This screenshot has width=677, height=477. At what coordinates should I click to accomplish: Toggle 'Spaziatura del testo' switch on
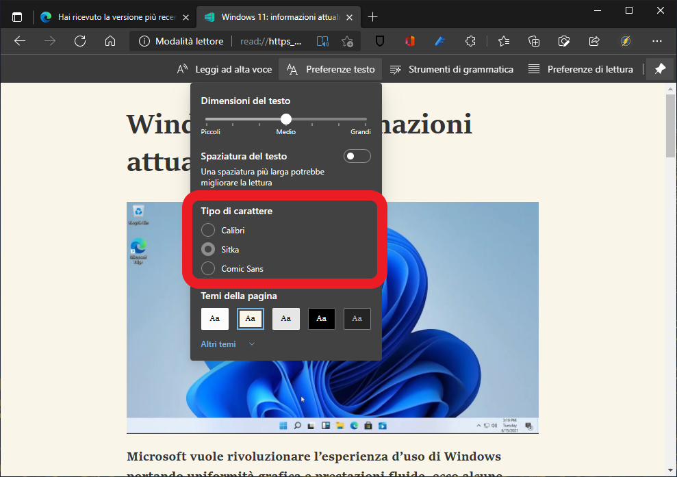tap(357, 156)
